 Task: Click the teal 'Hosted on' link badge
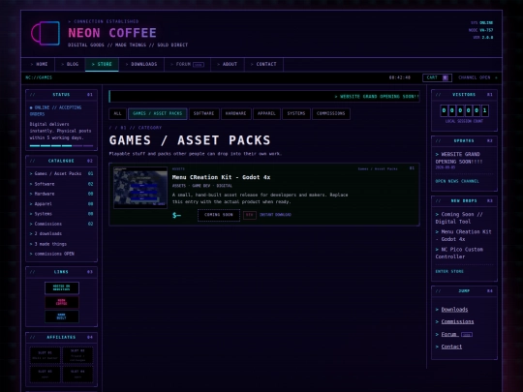coord(62,288)
